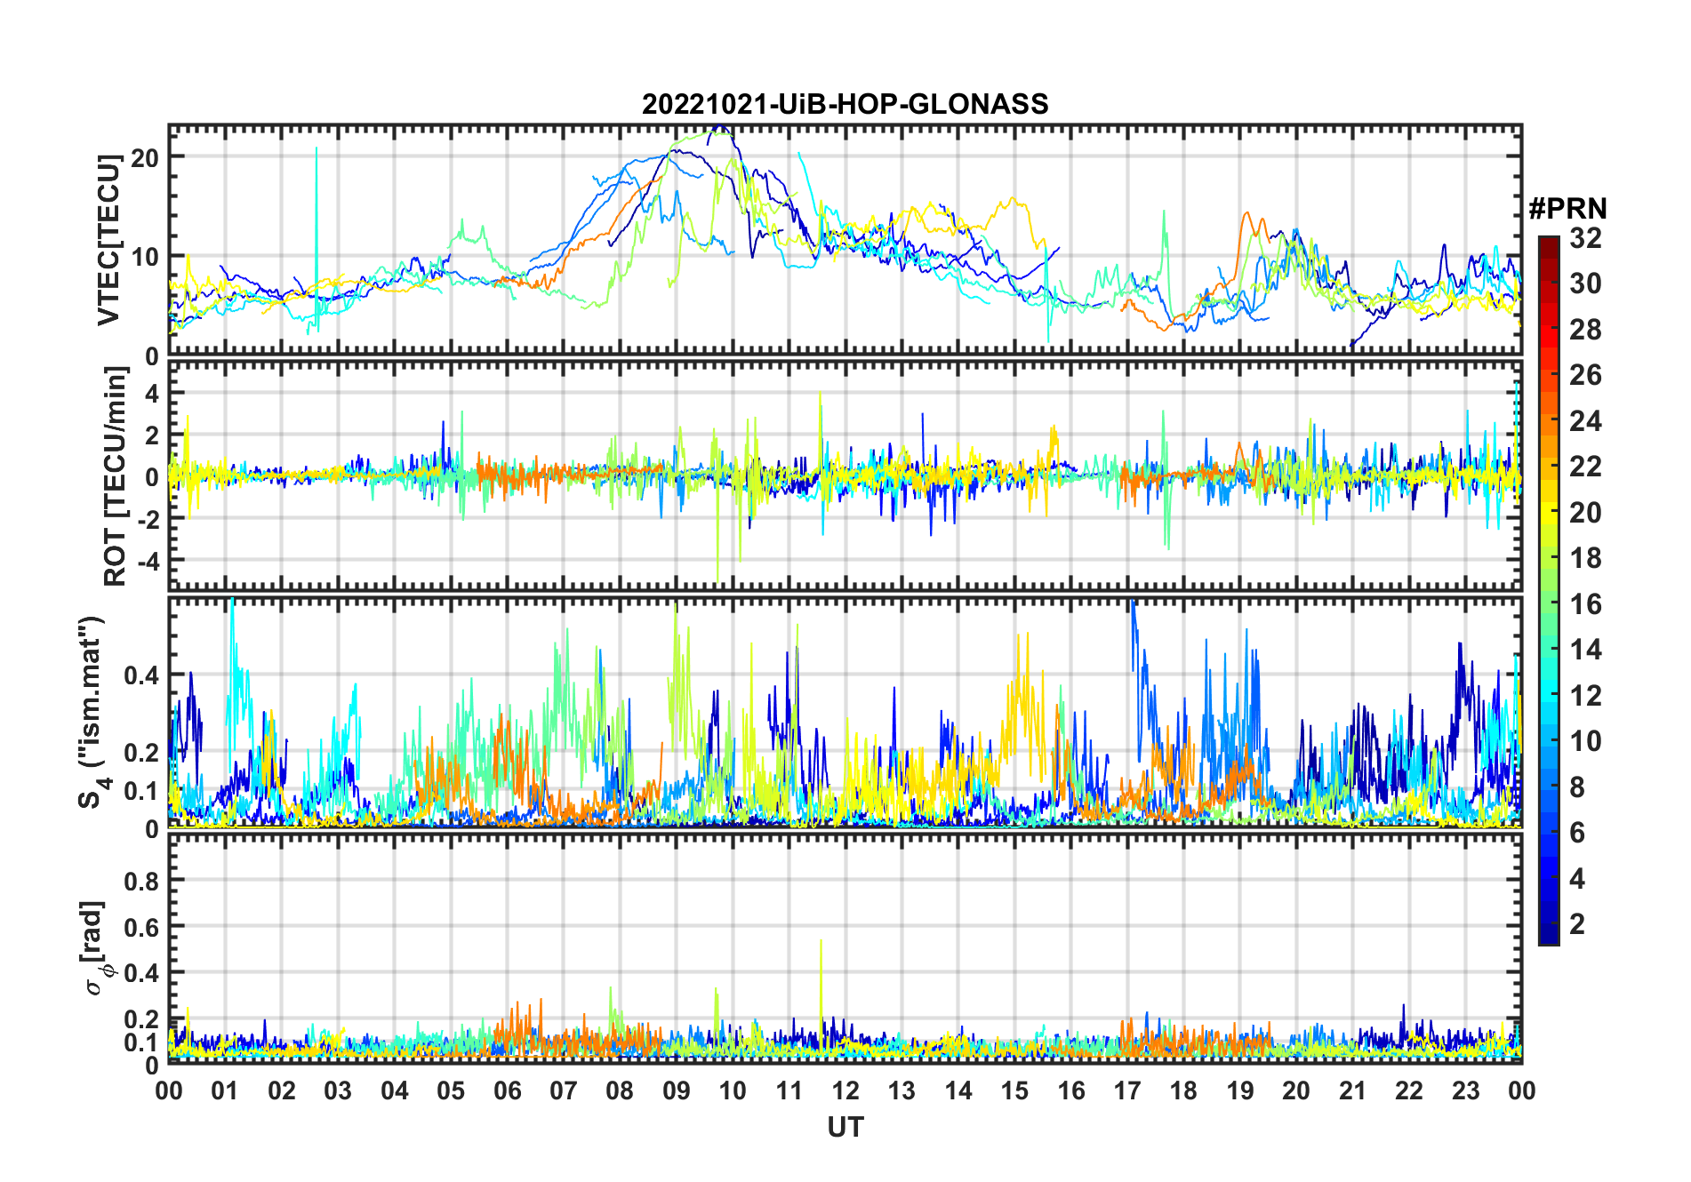This screenshot has height=1182, width=1691.
Task: Click colorbar tick label "8"
Action: pos(1577,787)
